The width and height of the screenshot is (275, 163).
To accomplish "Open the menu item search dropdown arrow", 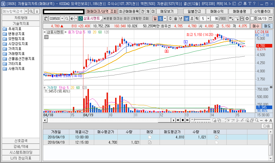I will click(x=26, y=11).
